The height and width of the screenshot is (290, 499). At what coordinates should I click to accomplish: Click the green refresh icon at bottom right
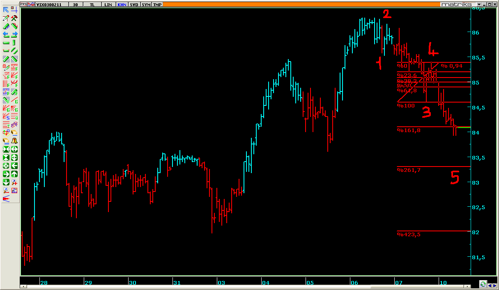(x=483, y=284)
